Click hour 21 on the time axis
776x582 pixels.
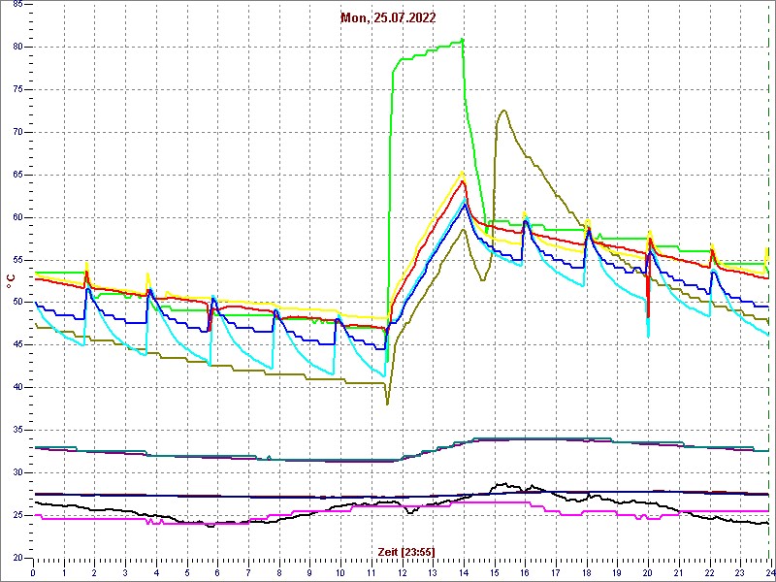click(679, 572)
